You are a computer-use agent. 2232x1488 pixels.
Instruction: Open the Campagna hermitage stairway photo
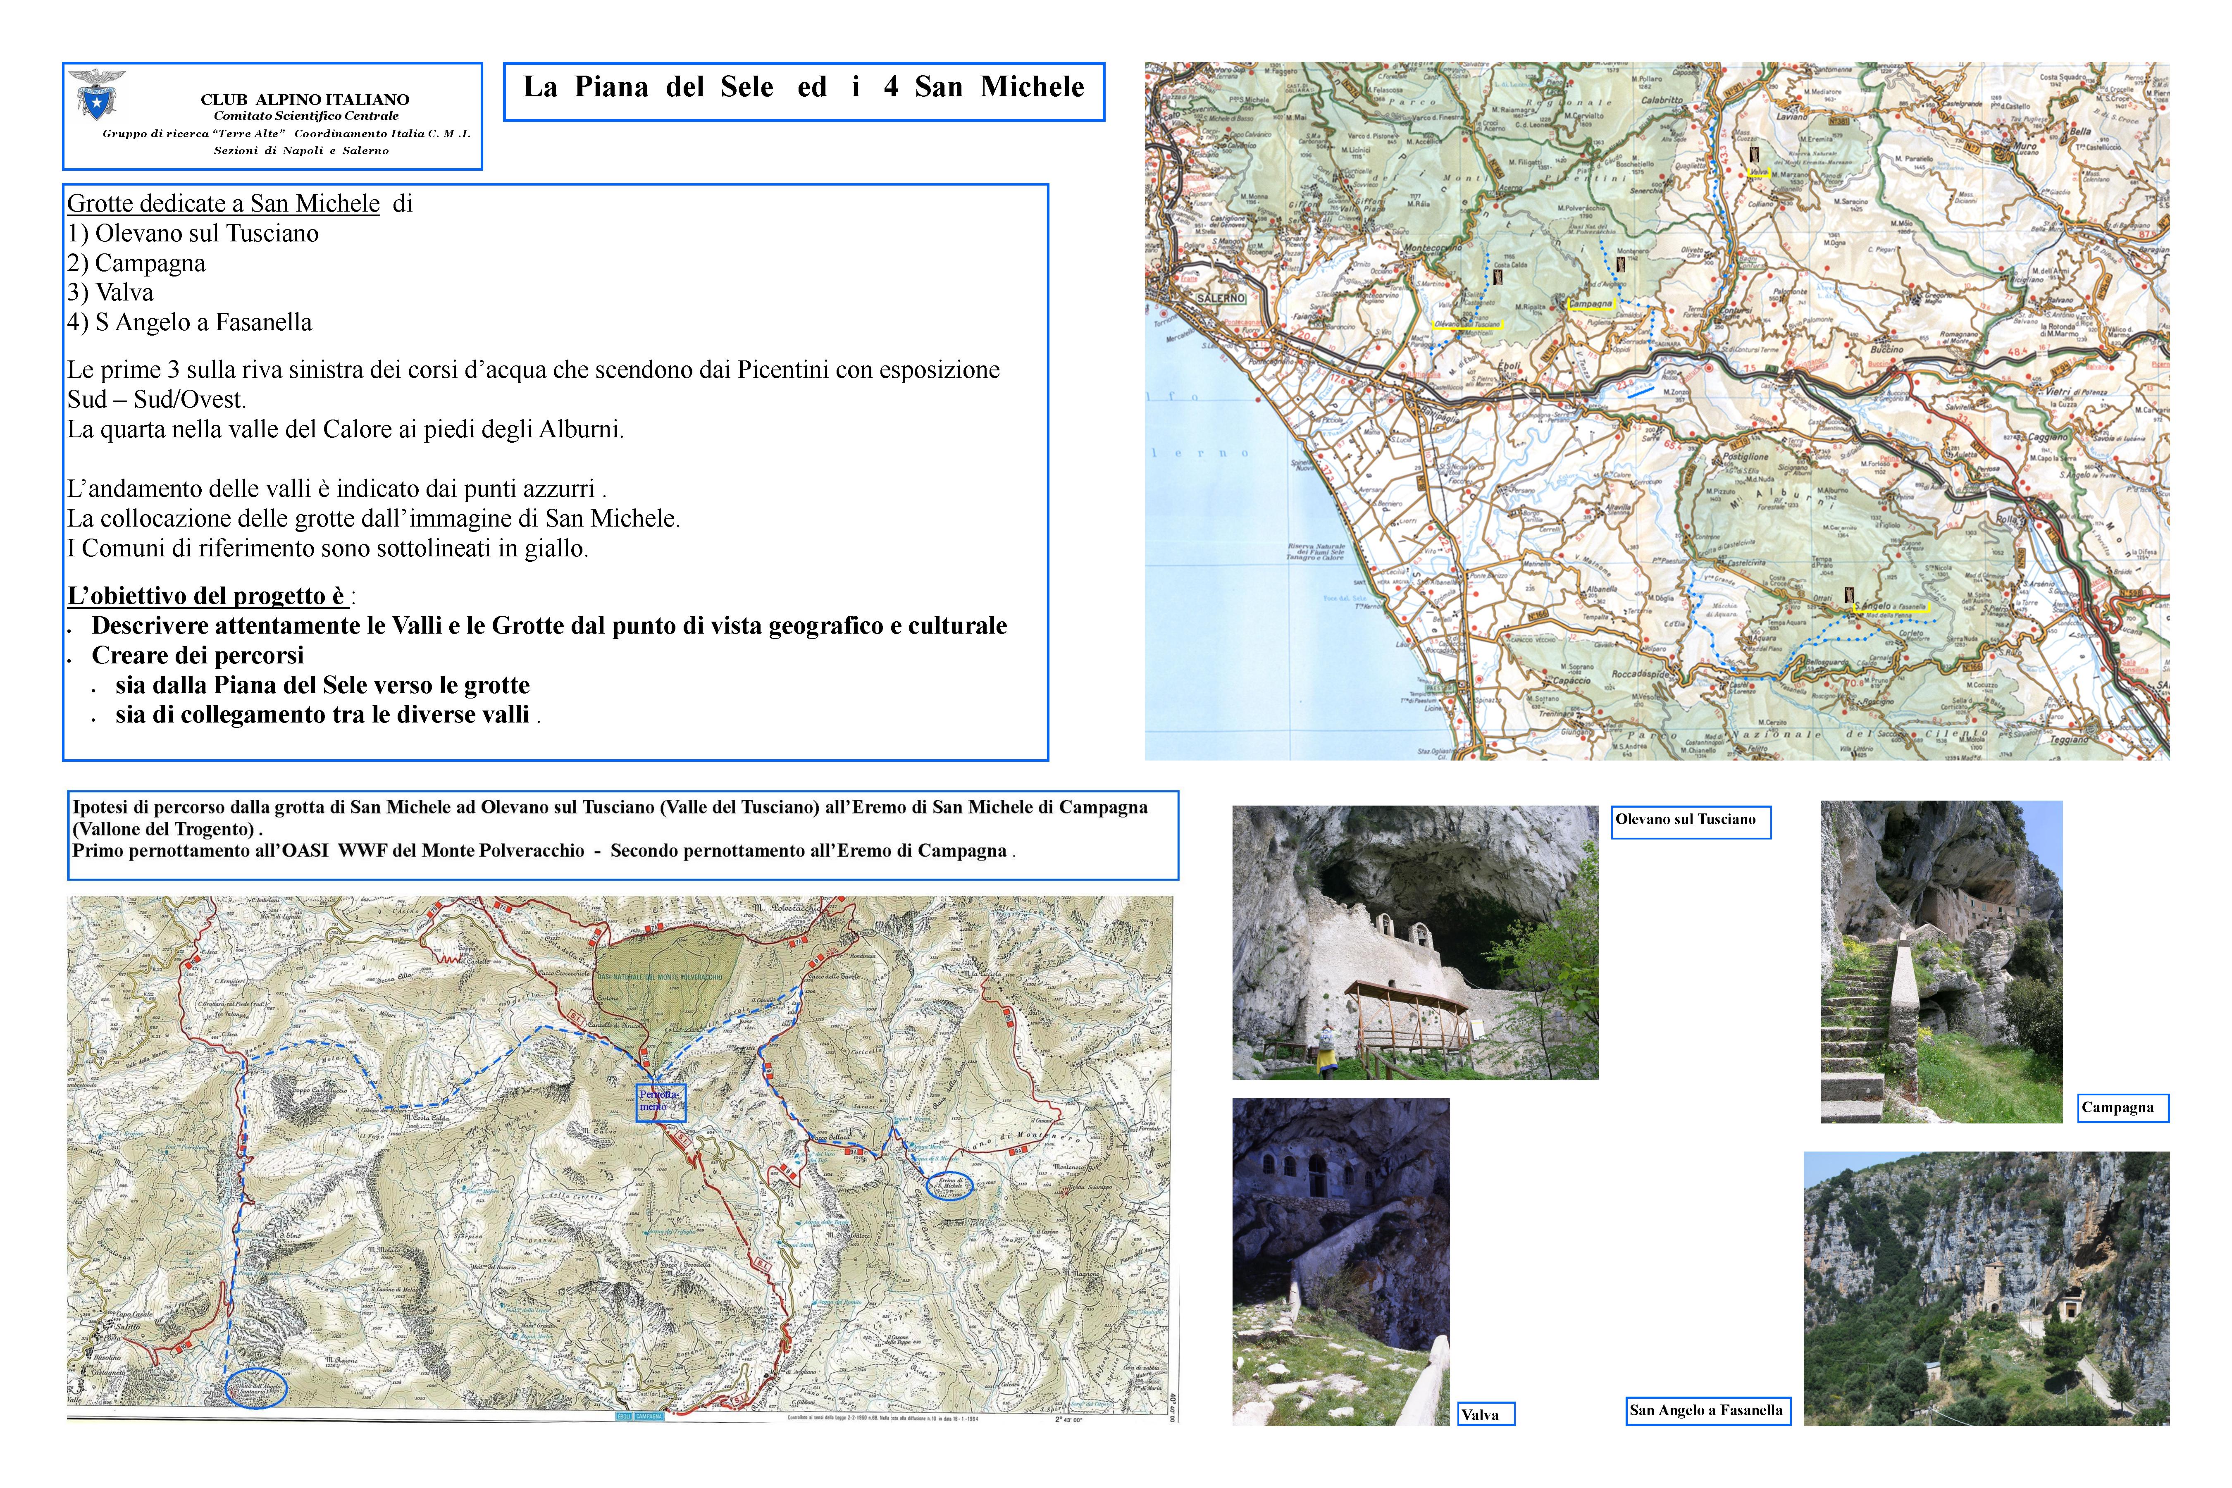tap(1941, 961)
